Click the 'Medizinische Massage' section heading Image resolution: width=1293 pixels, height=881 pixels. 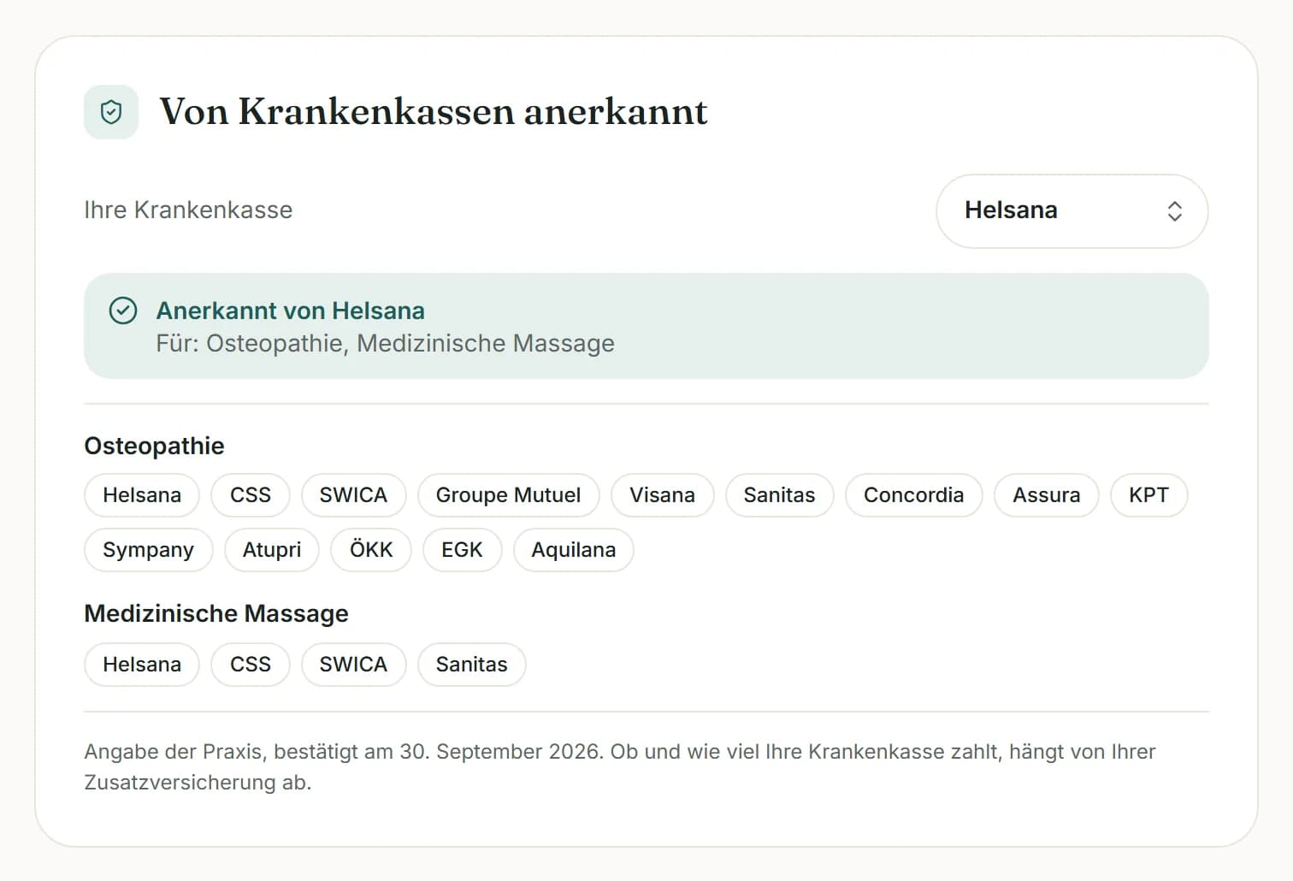coord(216,613)
